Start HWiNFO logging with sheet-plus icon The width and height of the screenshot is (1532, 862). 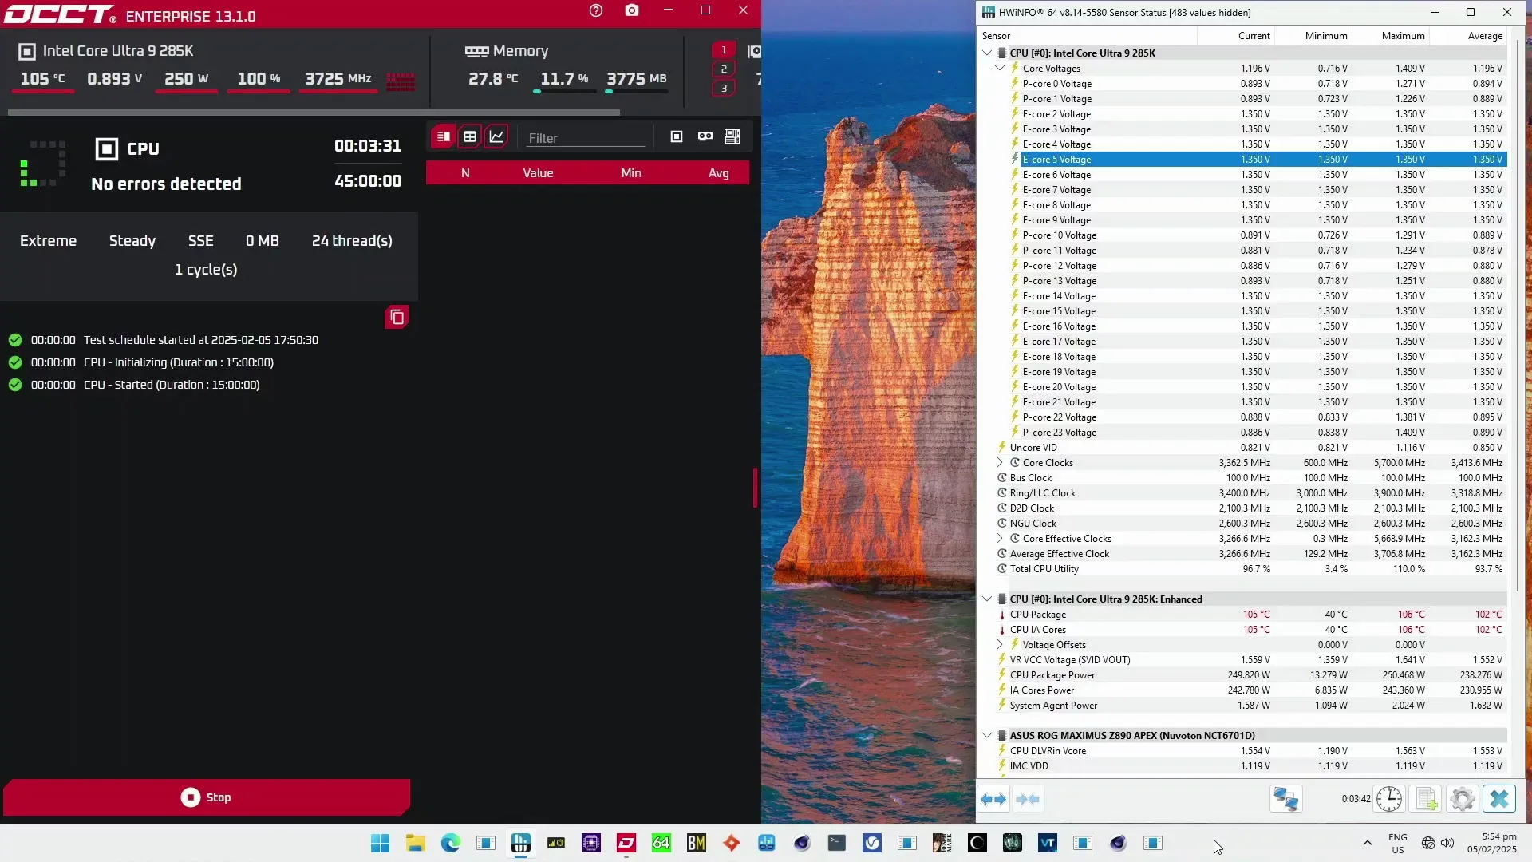(1426, 799)
